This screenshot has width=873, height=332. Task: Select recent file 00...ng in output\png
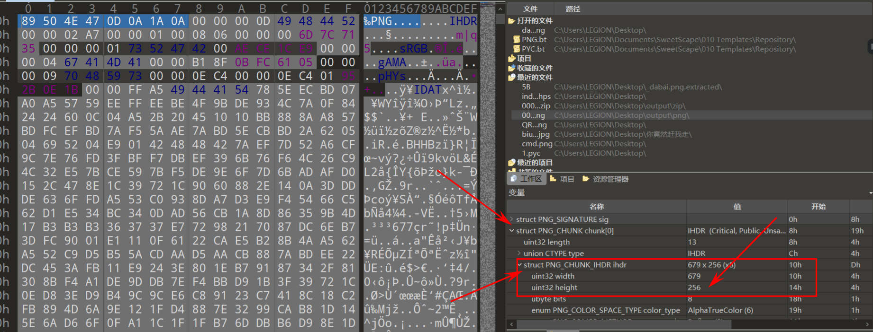click(x=690, y=115)
